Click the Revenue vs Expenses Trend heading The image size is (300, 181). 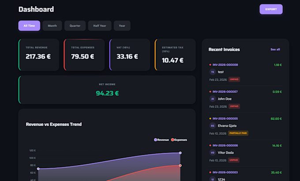(x=54, y=124)
